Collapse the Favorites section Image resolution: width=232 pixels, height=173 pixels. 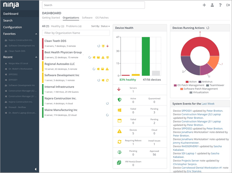[36, 34]
